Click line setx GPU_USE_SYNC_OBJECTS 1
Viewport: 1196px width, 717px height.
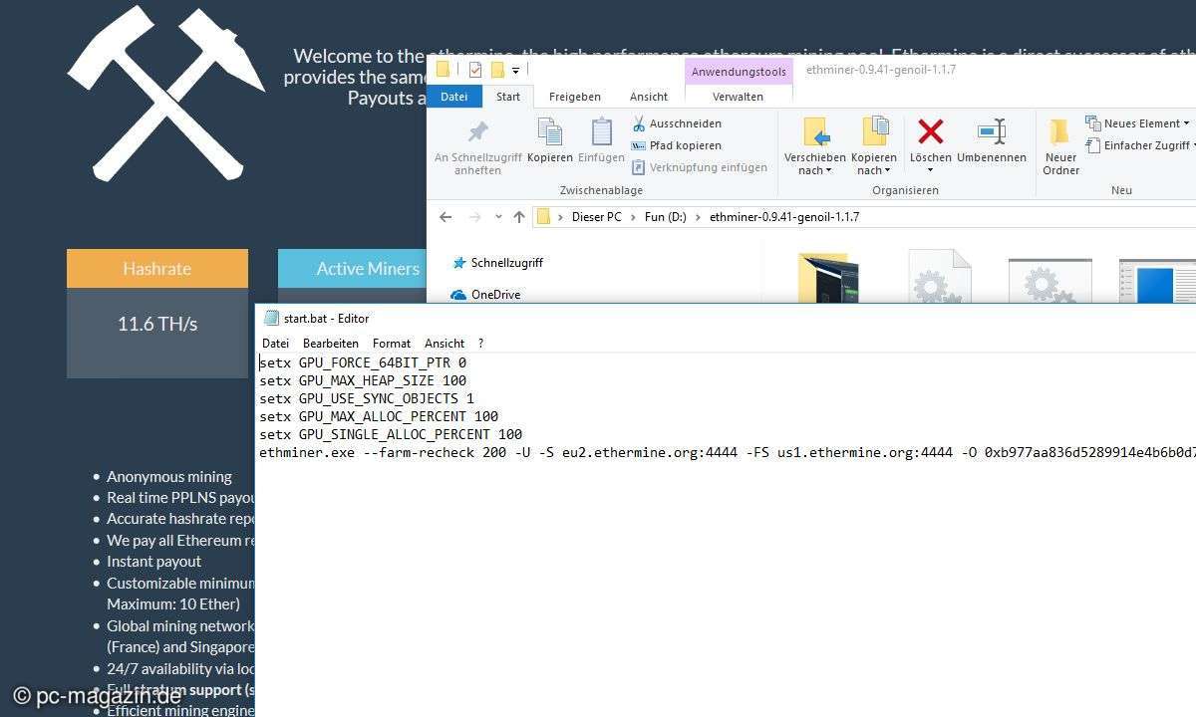point(367,398)
